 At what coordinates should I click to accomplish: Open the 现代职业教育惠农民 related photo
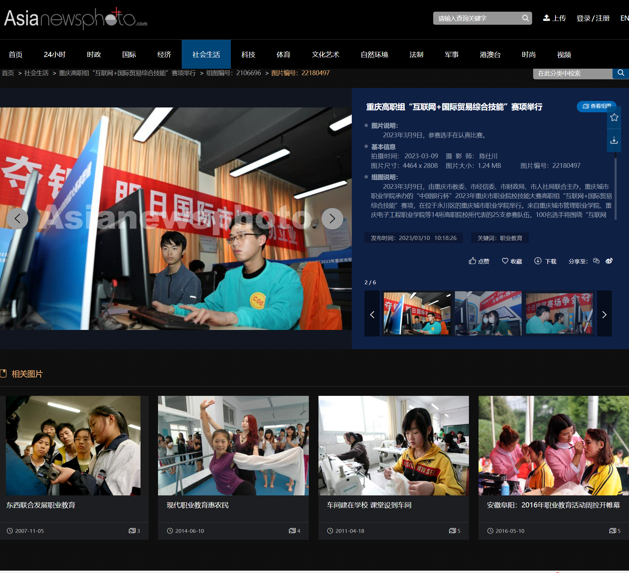[233, 446]
